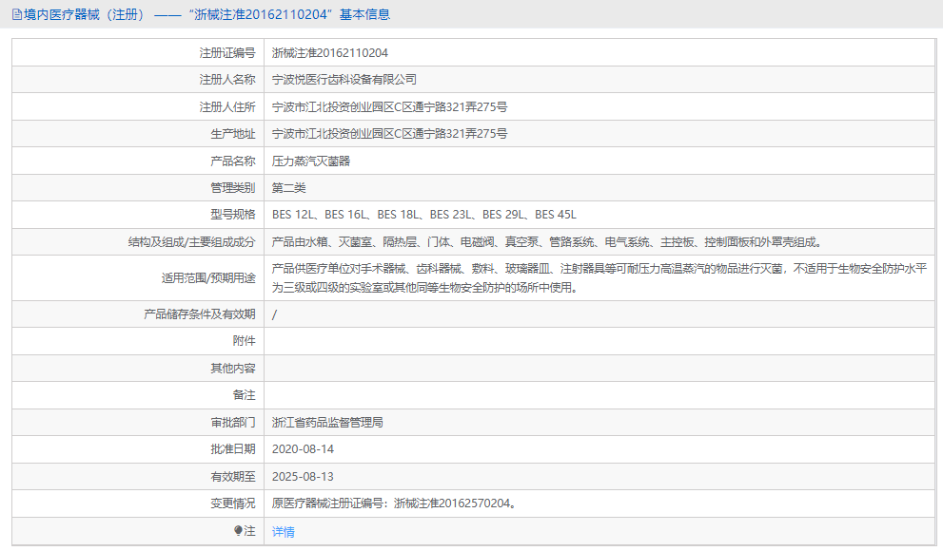Click the 管理类别 label
This screenshot has width=943, height=551.
[x=233, y=188]
